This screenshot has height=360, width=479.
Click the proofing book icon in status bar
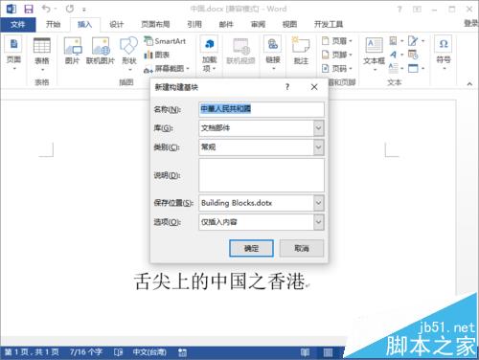click(x=118, y=352)
